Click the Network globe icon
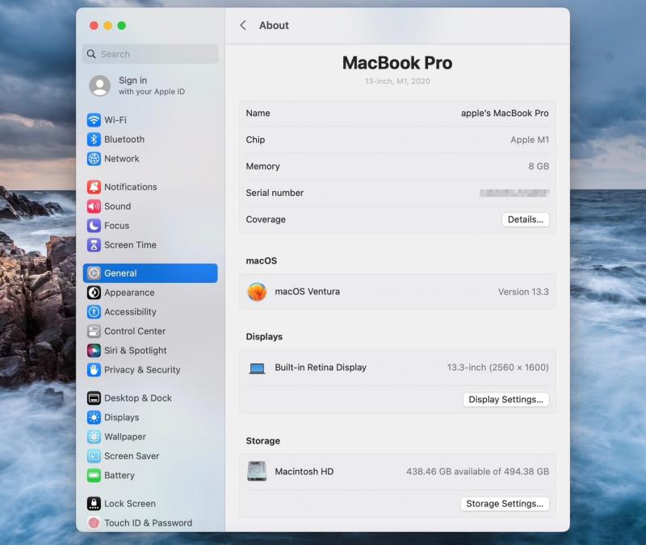Screen dimensions: 646x545 point(94,159)
